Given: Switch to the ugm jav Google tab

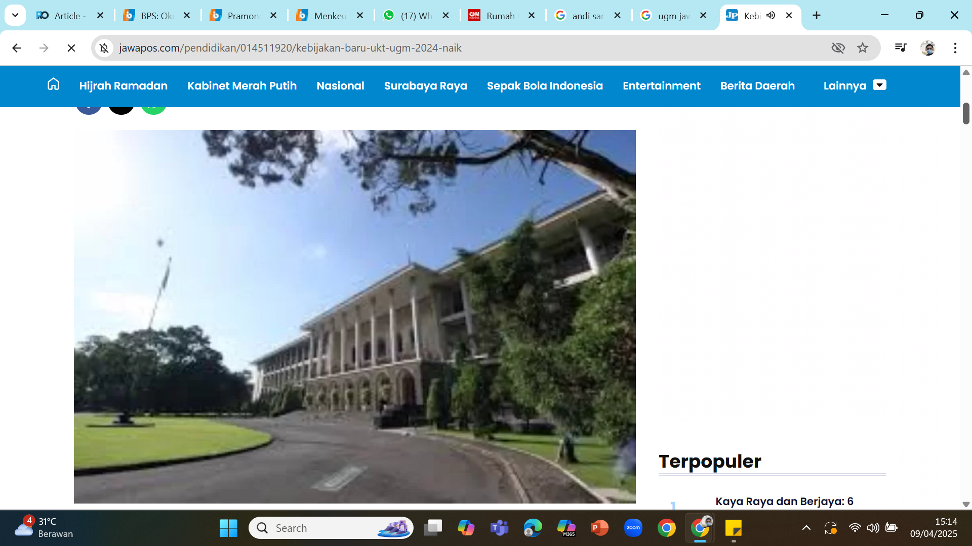Looking at the screenshot, I should (x=666, y=16).
